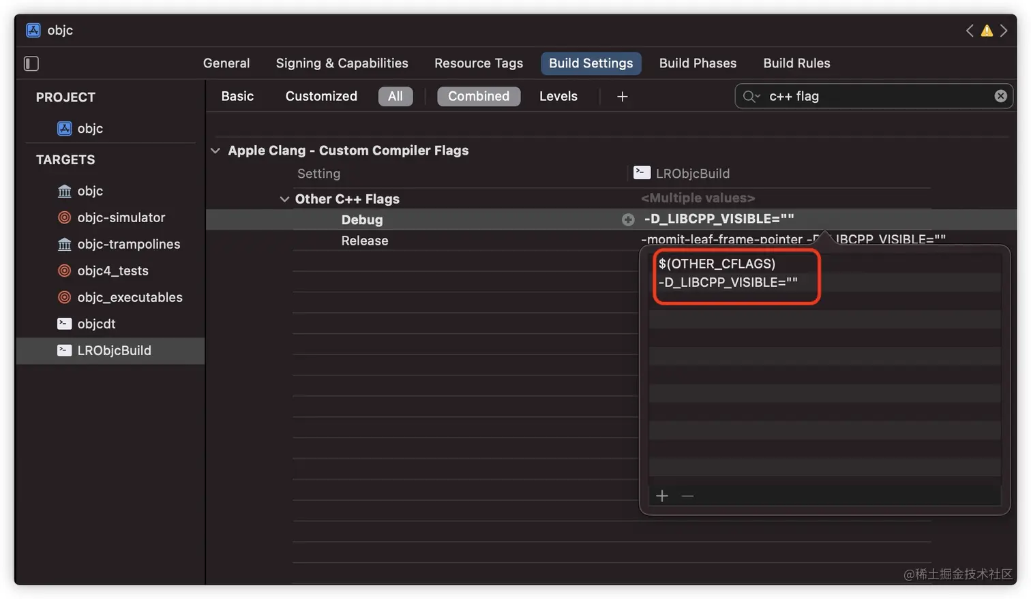1031x599 pixels.
Task: Click the LRObjcBuild terminal icon in sidebar
Action: tap(64, 350)
